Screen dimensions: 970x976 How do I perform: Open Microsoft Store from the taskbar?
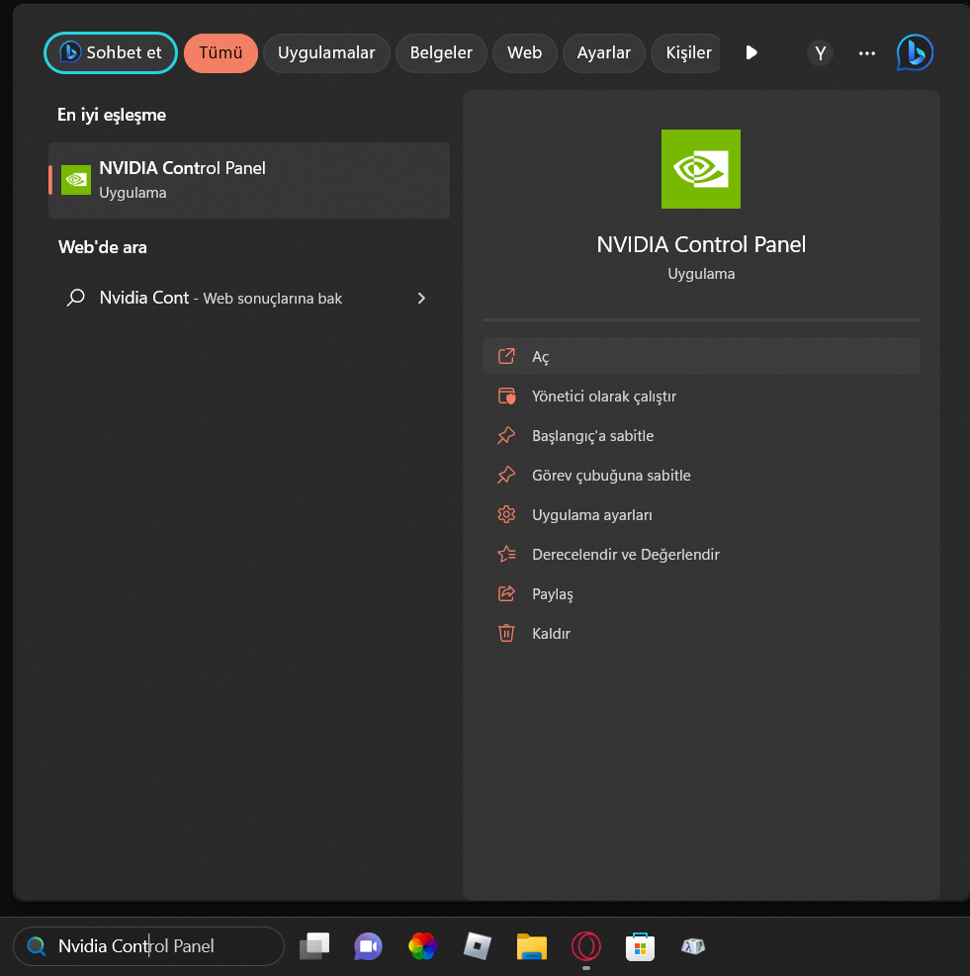640,946
